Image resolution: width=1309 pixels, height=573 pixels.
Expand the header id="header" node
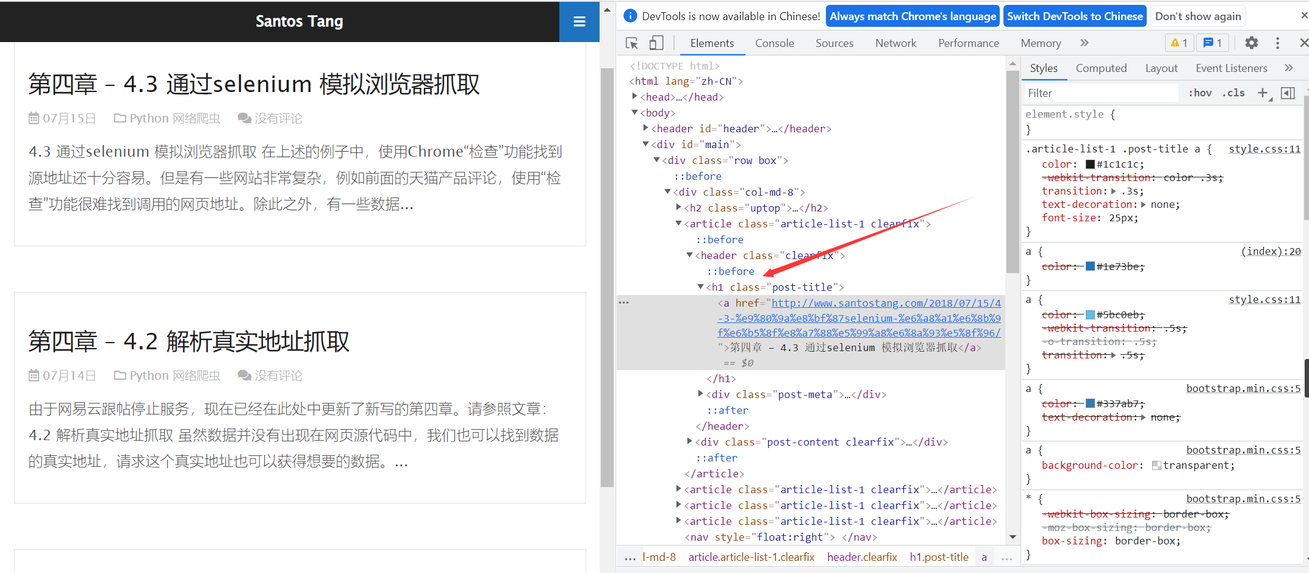click(645, 128)
